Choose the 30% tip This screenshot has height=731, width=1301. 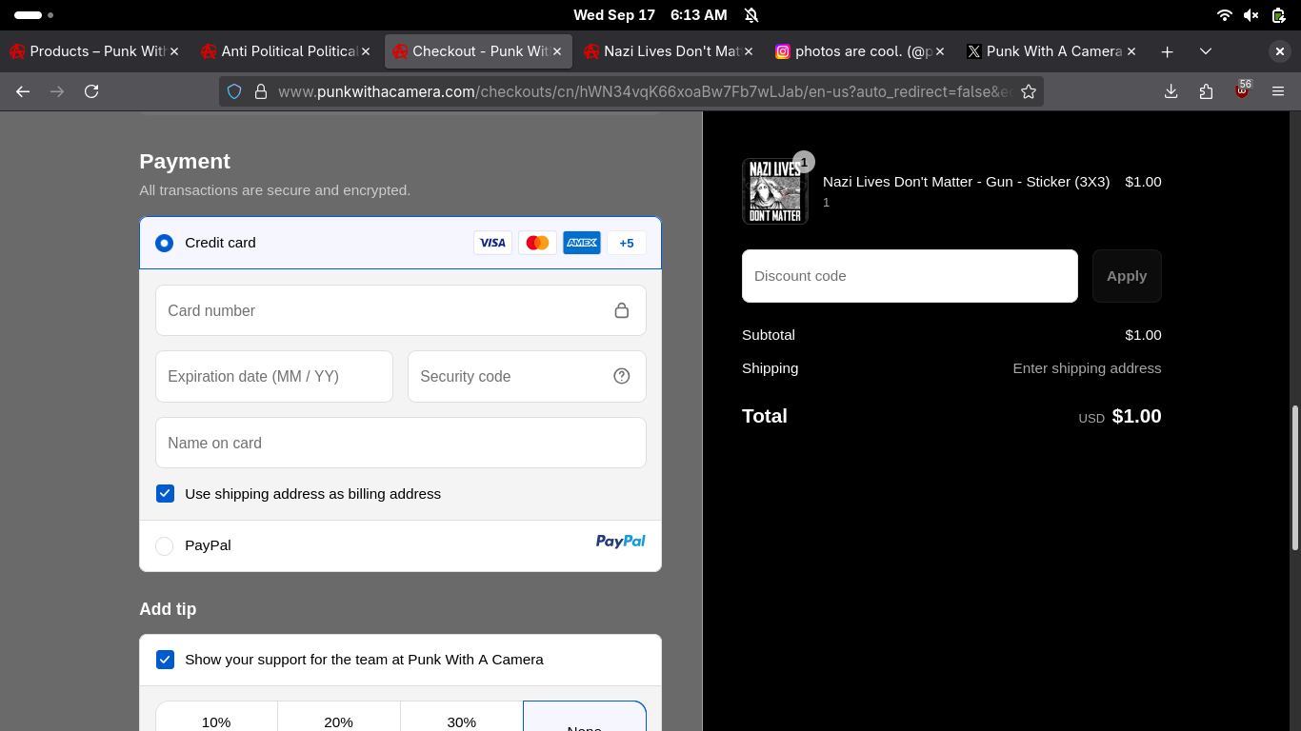(462, 717)
